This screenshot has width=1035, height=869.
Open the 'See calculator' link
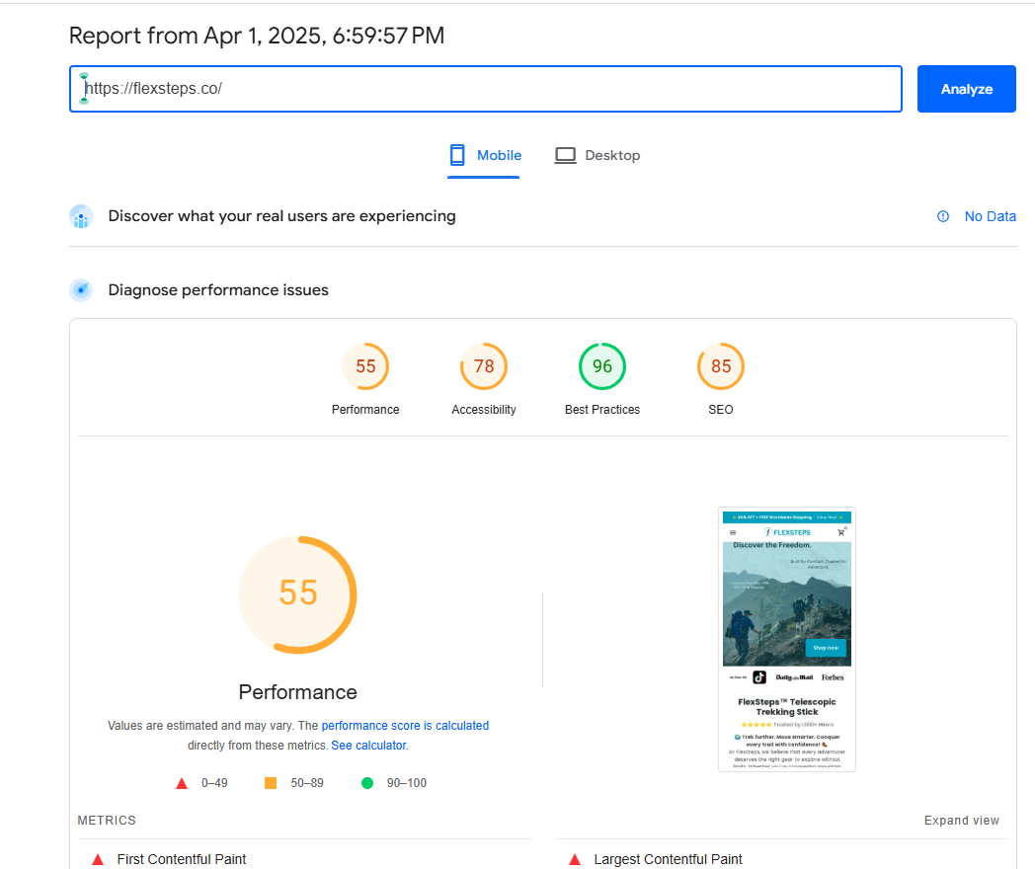point(369,746)
